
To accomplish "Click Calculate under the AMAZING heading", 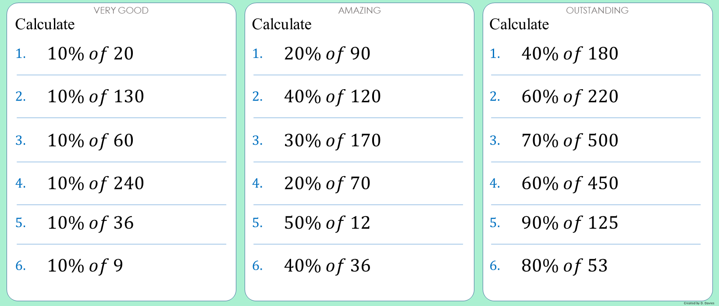I will (x=281, y=24).
